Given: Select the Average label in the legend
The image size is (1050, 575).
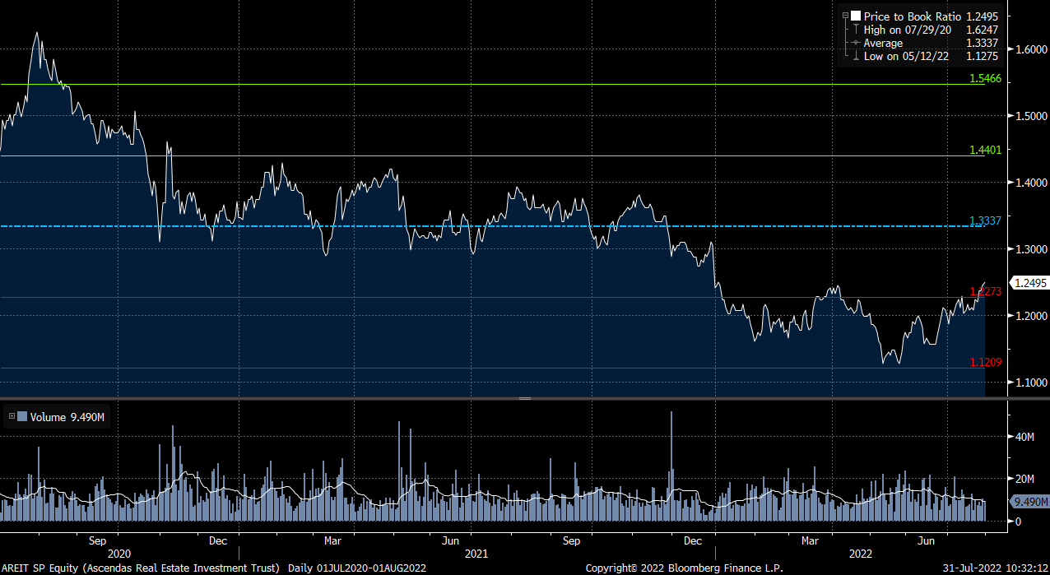Looking at the screenshot, I should (x=883, y=43).
